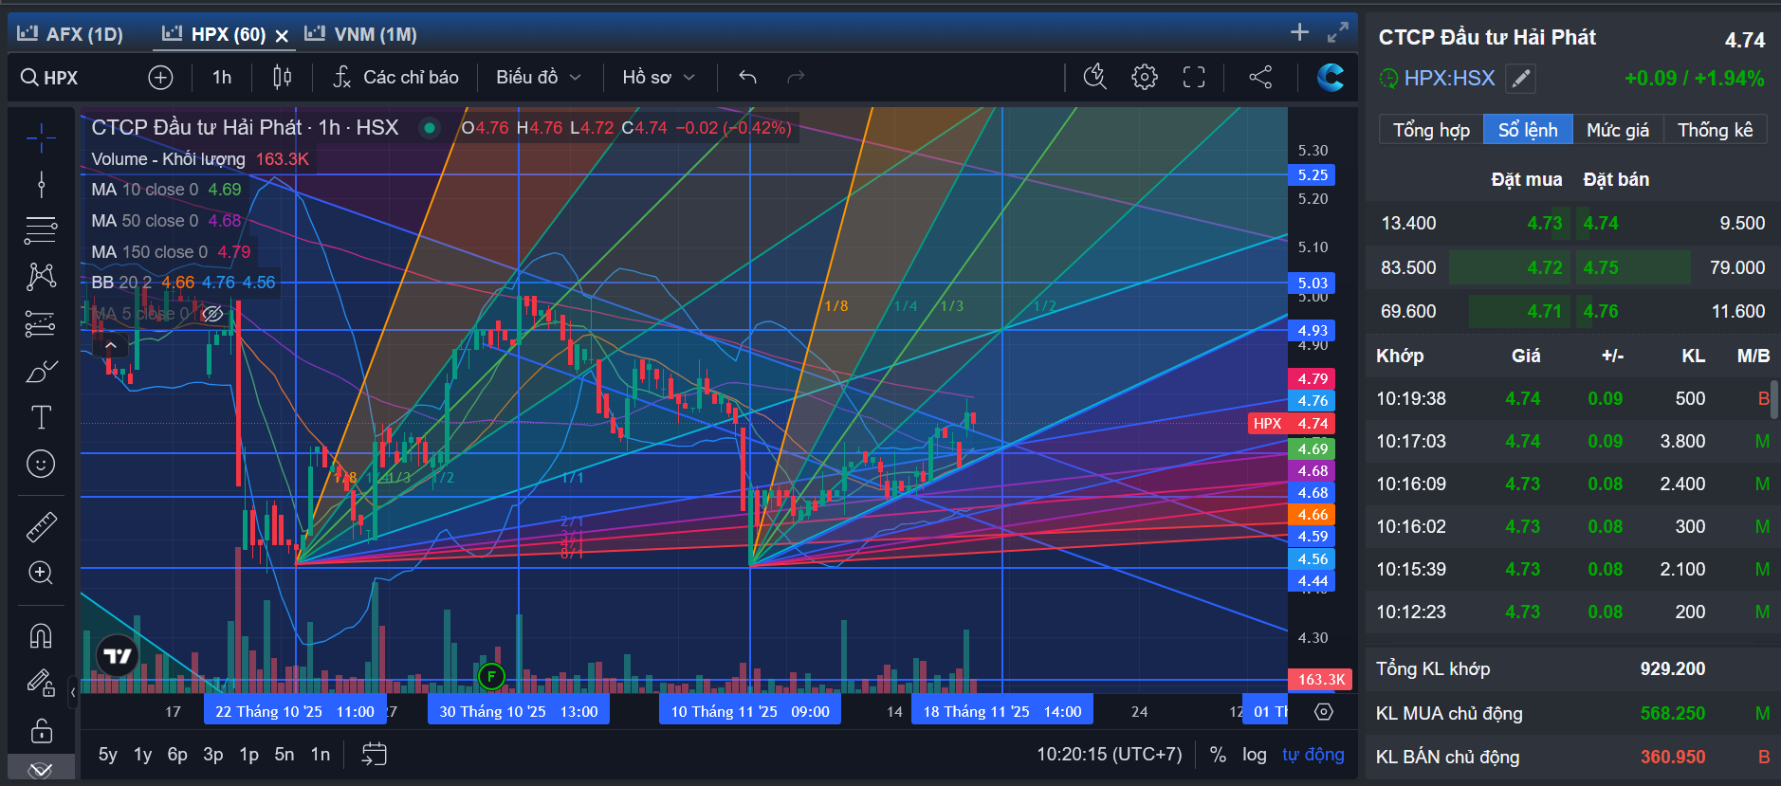Select the trend line drawing tool
The width and height of the screenshot is (1781, 786).
pyautogui.click(x=41, y=184)
